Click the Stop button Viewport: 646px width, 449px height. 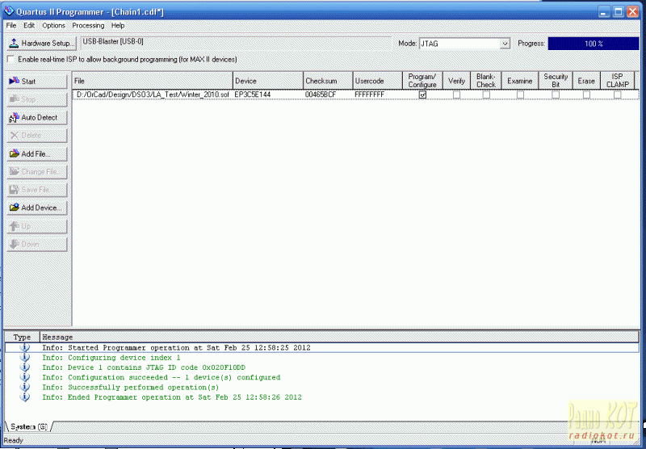click(x=36, y=99)
